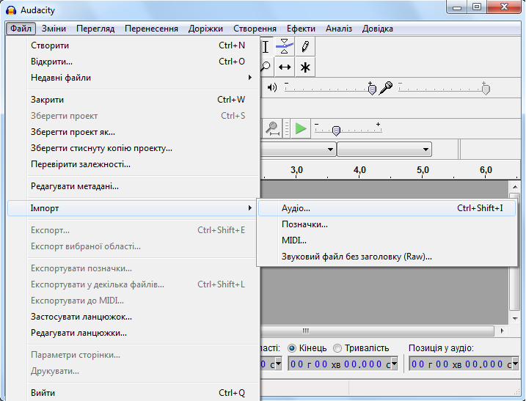Adjust the playback speed slider
The image size is (526, 401).
coord(348,129)
